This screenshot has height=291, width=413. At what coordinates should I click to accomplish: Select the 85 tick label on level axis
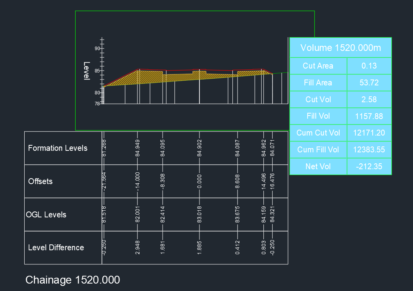coord(97,71)
